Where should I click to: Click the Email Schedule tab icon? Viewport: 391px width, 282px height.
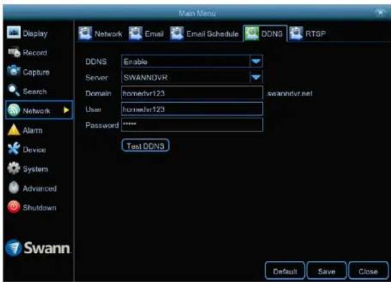pyautogui.click(x=177, y=33)
